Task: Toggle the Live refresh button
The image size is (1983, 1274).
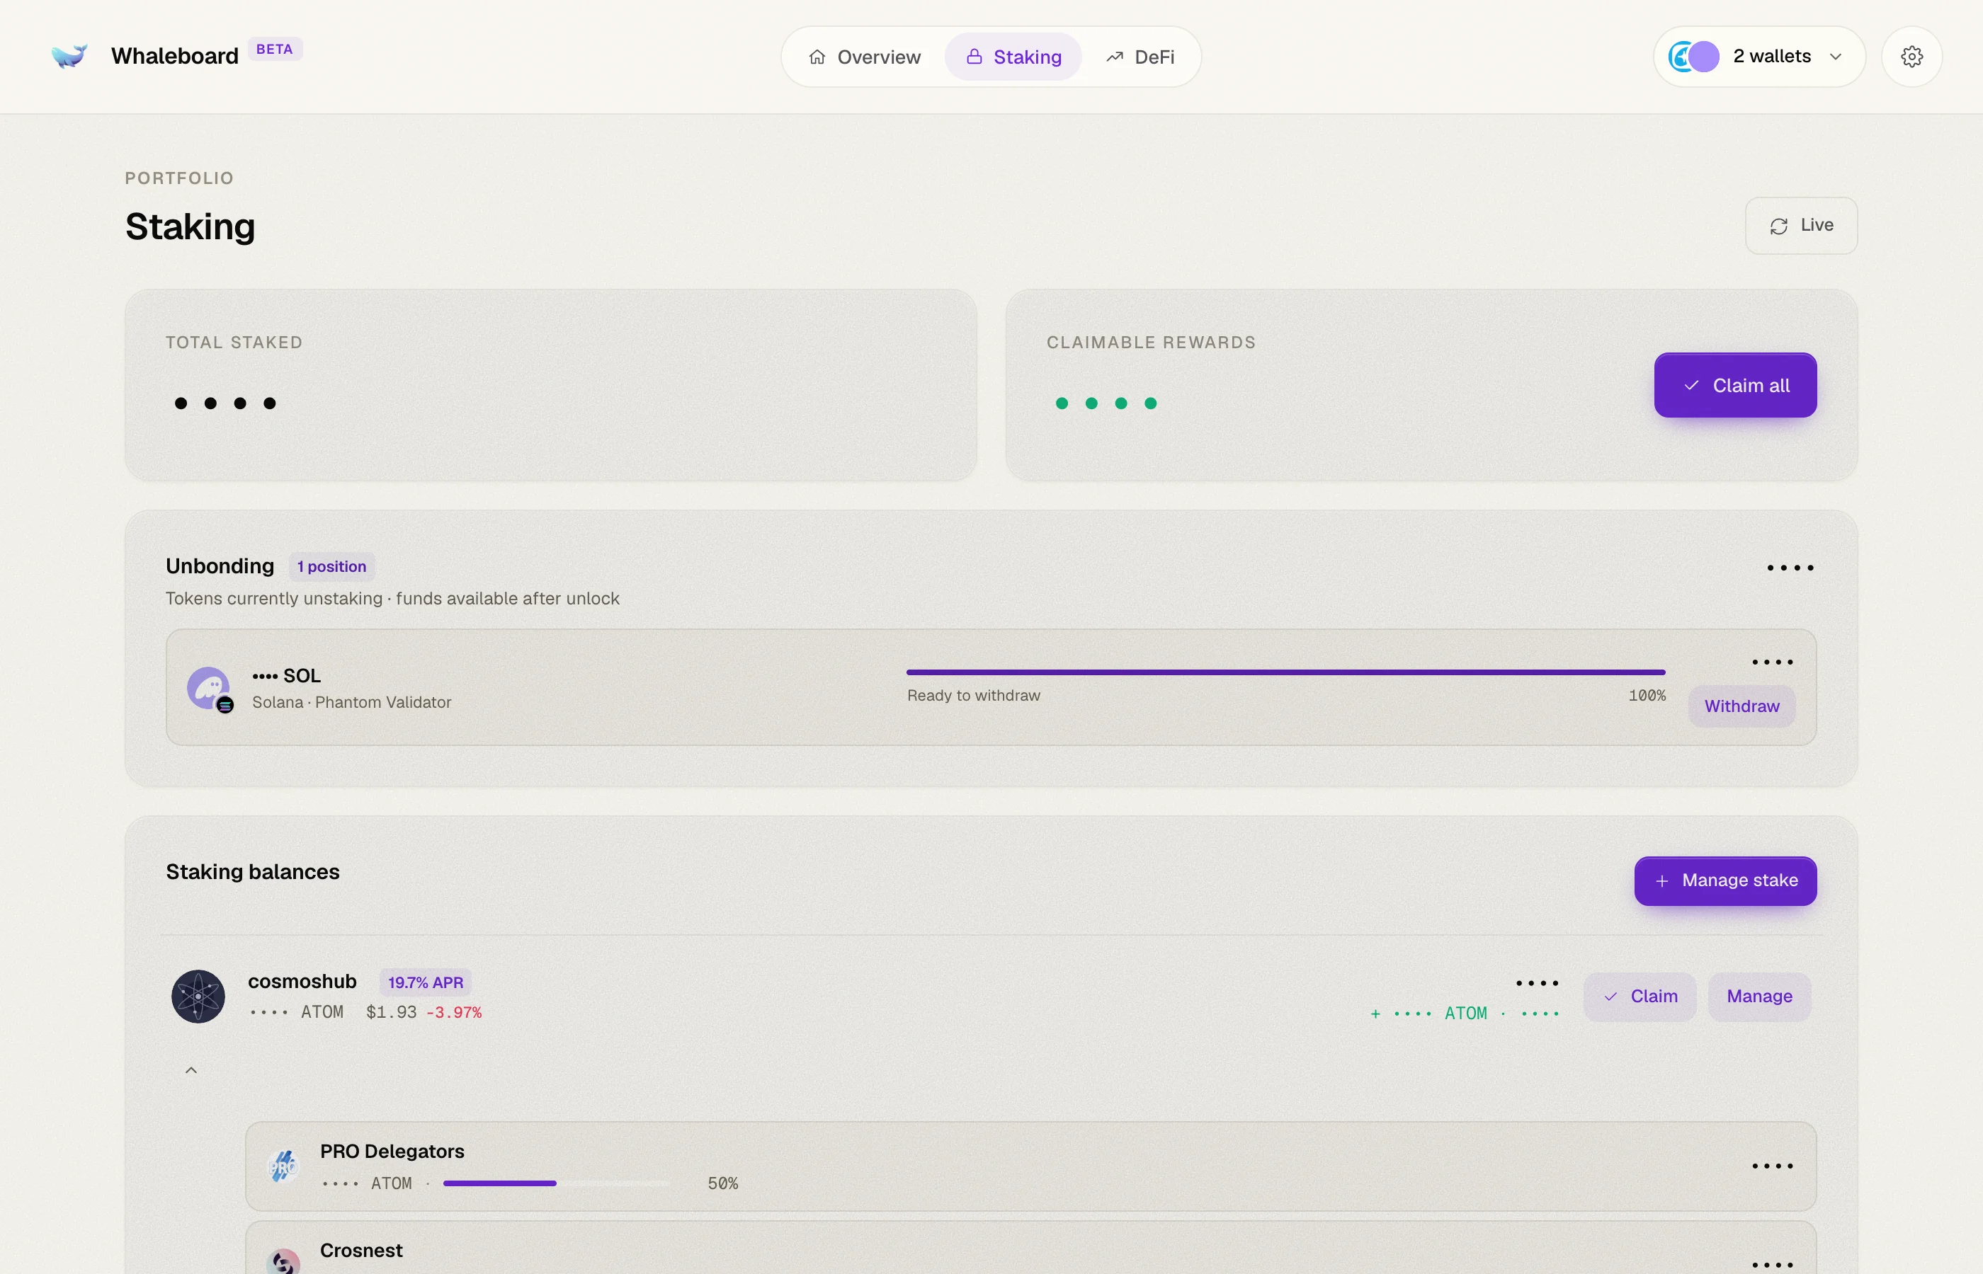Action: pos(1801,225)
